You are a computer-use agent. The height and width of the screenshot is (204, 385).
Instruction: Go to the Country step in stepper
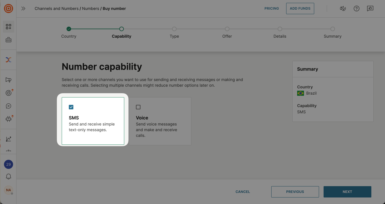tap(69, 29)
